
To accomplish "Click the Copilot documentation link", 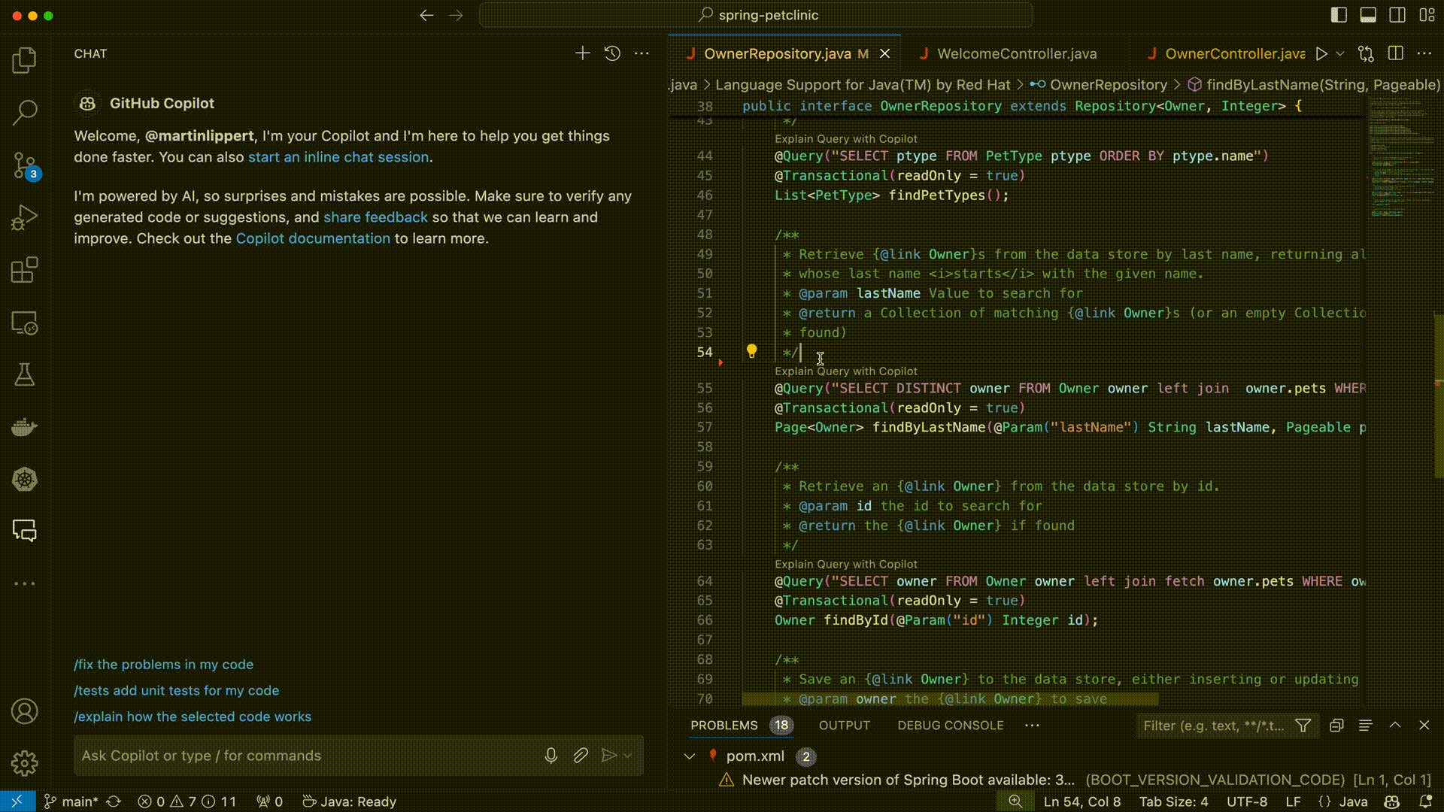I will [313, 238].
